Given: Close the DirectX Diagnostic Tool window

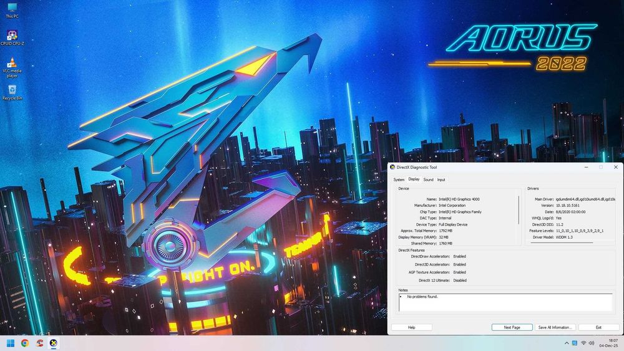Looking at the screenshot, I should pos(616,167).
